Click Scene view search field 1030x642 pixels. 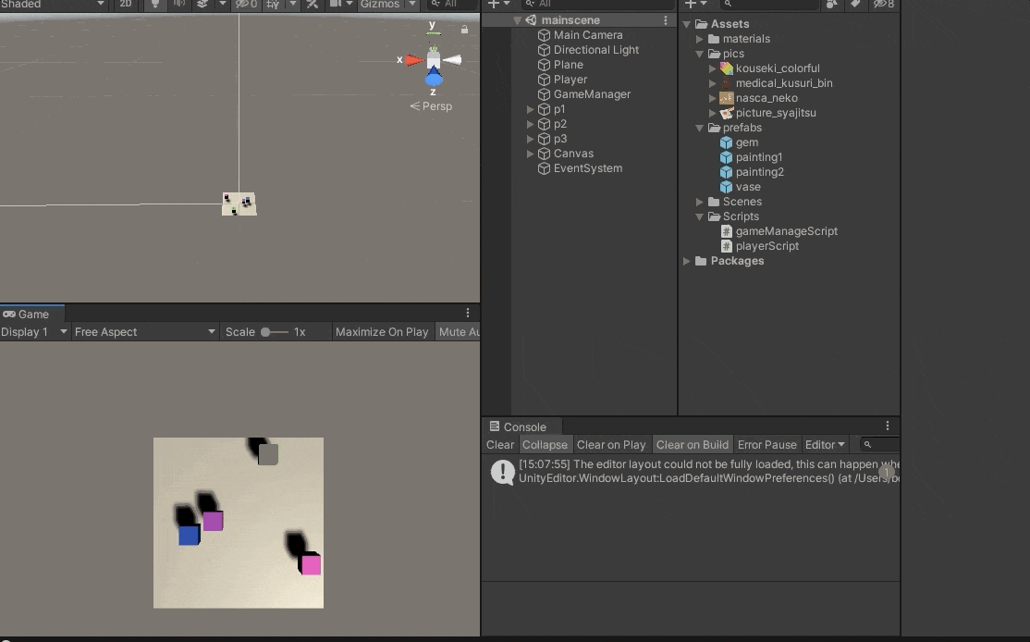453,4
